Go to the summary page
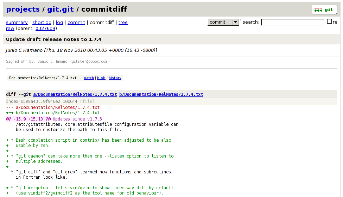 coord(17,22)
